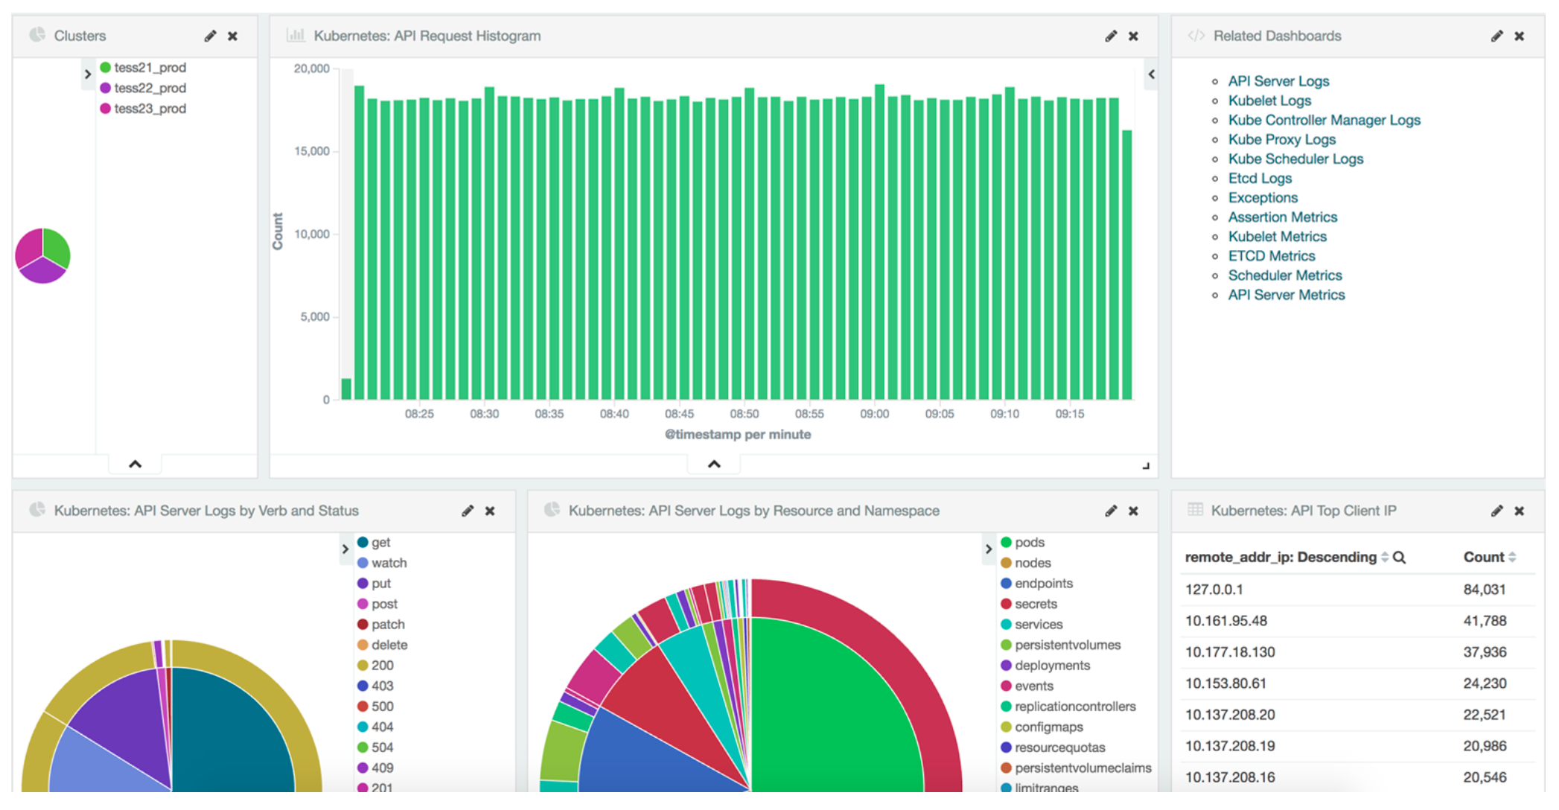Screen dimensions: 1559x810
Task: Remove the Resource and Namespace panel
Action: (x=1133, y=511)
